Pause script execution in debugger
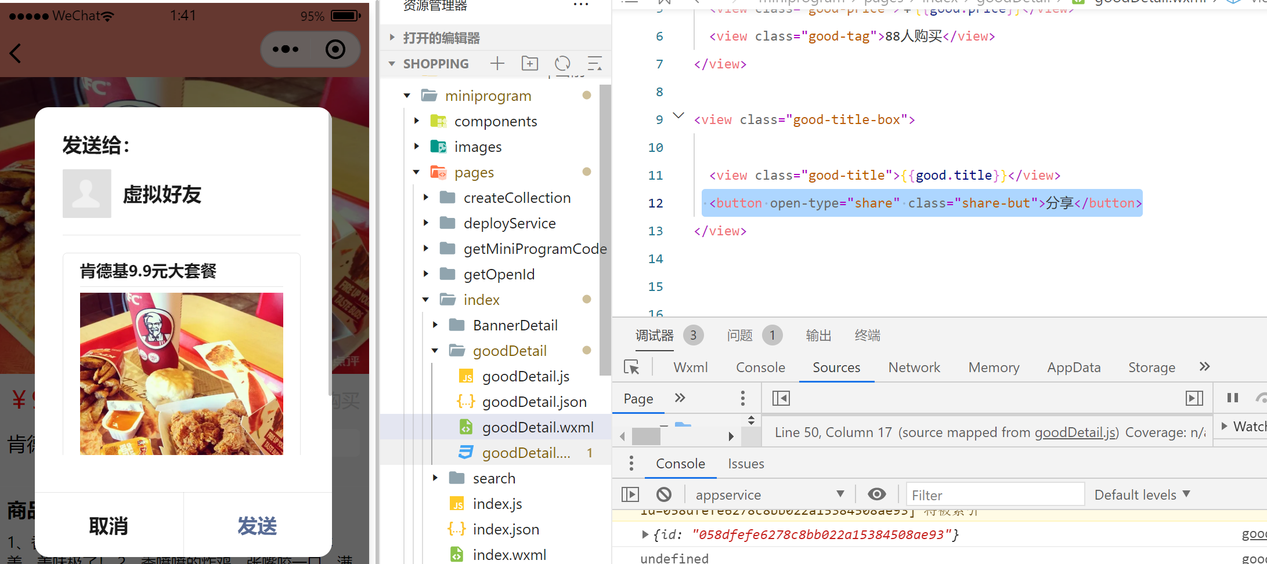This screenshot has height=564, width=1267. pyautogui.click(x=1233, y=398)
